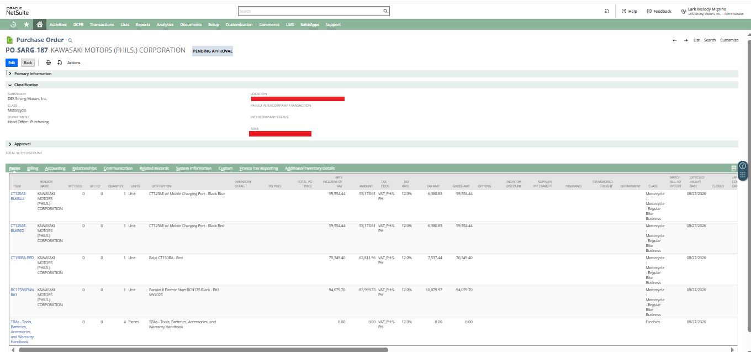This screenshot has height=352, width=751.
Task: Switch to the Additional Inventory Details subtab
Action: click(310, 168)
